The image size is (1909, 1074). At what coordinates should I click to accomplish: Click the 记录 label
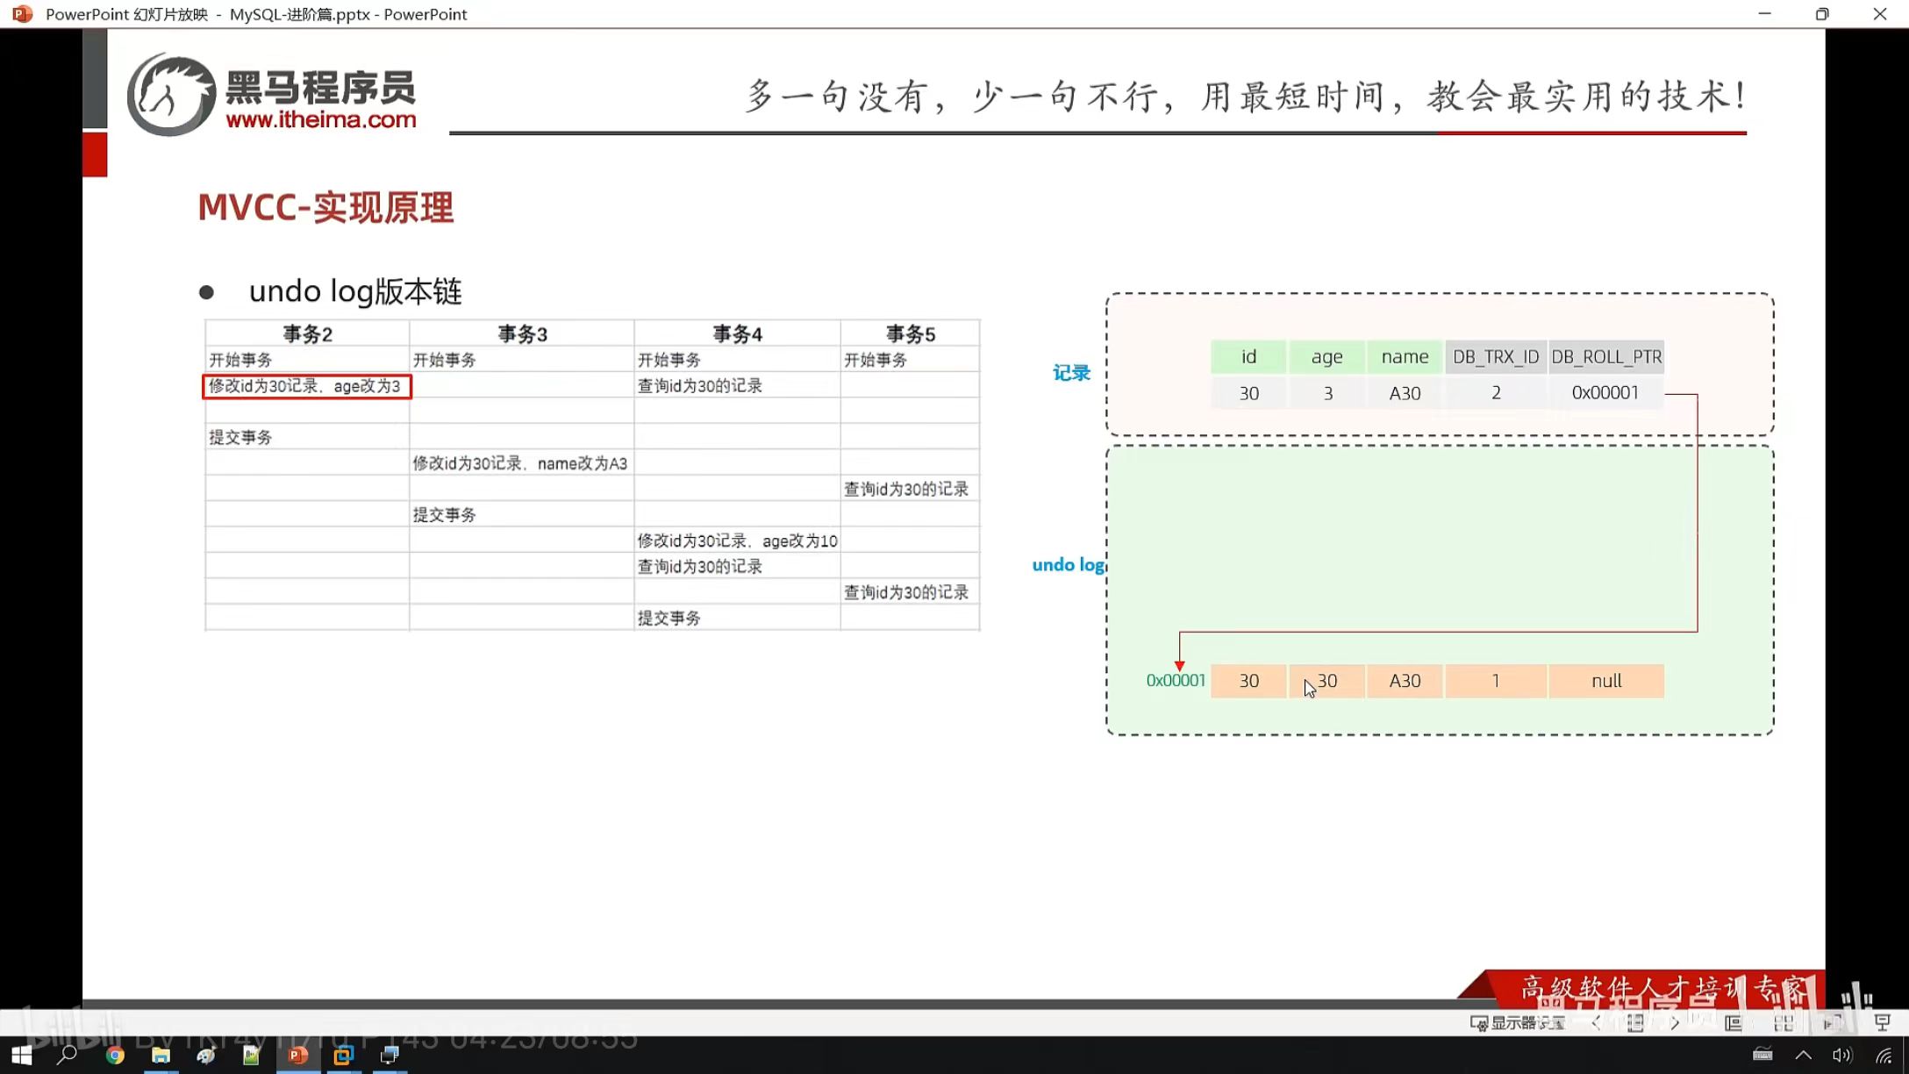click(1071, 373)
